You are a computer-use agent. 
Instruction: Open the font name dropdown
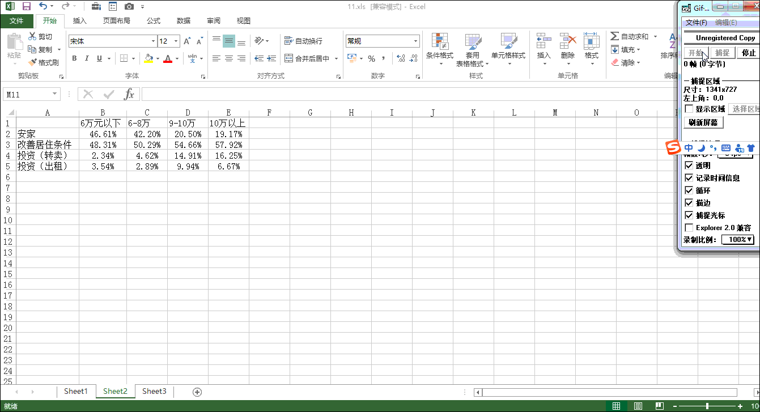(153, 41)
